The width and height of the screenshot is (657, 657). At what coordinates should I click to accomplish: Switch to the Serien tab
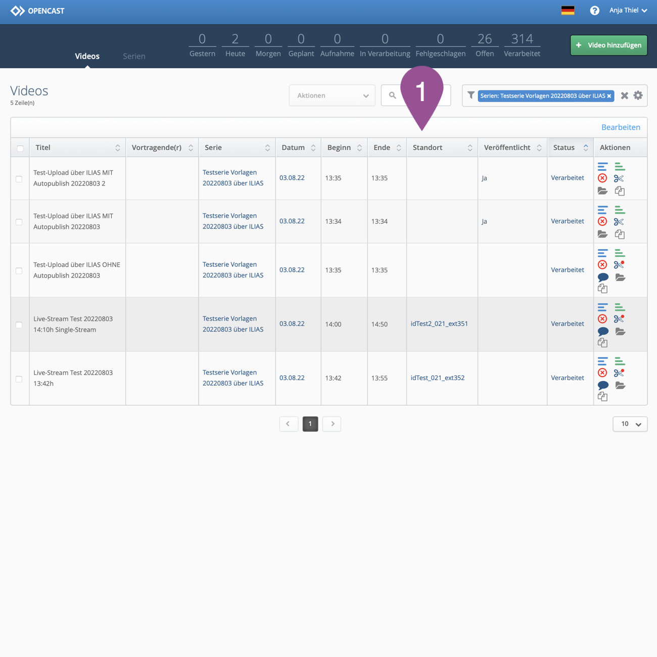(x=134, y=56)
